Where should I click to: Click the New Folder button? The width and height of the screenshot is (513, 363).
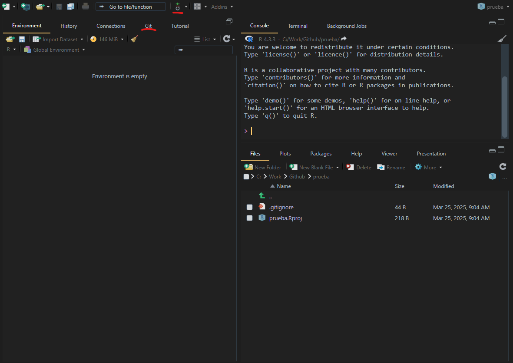[263, 167]
